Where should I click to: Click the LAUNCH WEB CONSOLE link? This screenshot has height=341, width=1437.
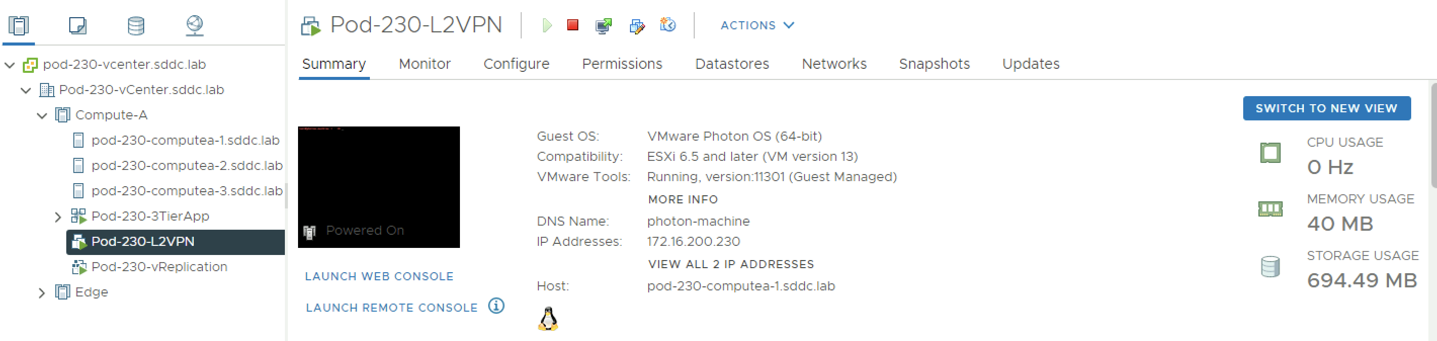click(x=379, y=276)
